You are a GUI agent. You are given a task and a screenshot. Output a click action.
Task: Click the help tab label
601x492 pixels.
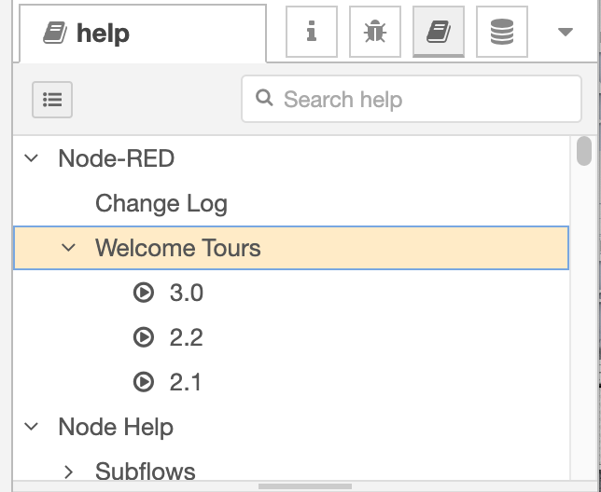coord(103,34)
